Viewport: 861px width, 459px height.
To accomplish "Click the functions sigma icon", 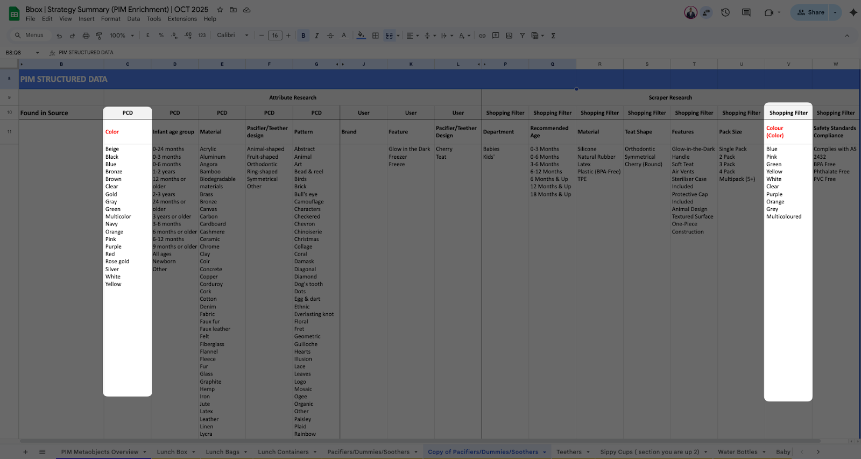I will click(x=553, y=36).
